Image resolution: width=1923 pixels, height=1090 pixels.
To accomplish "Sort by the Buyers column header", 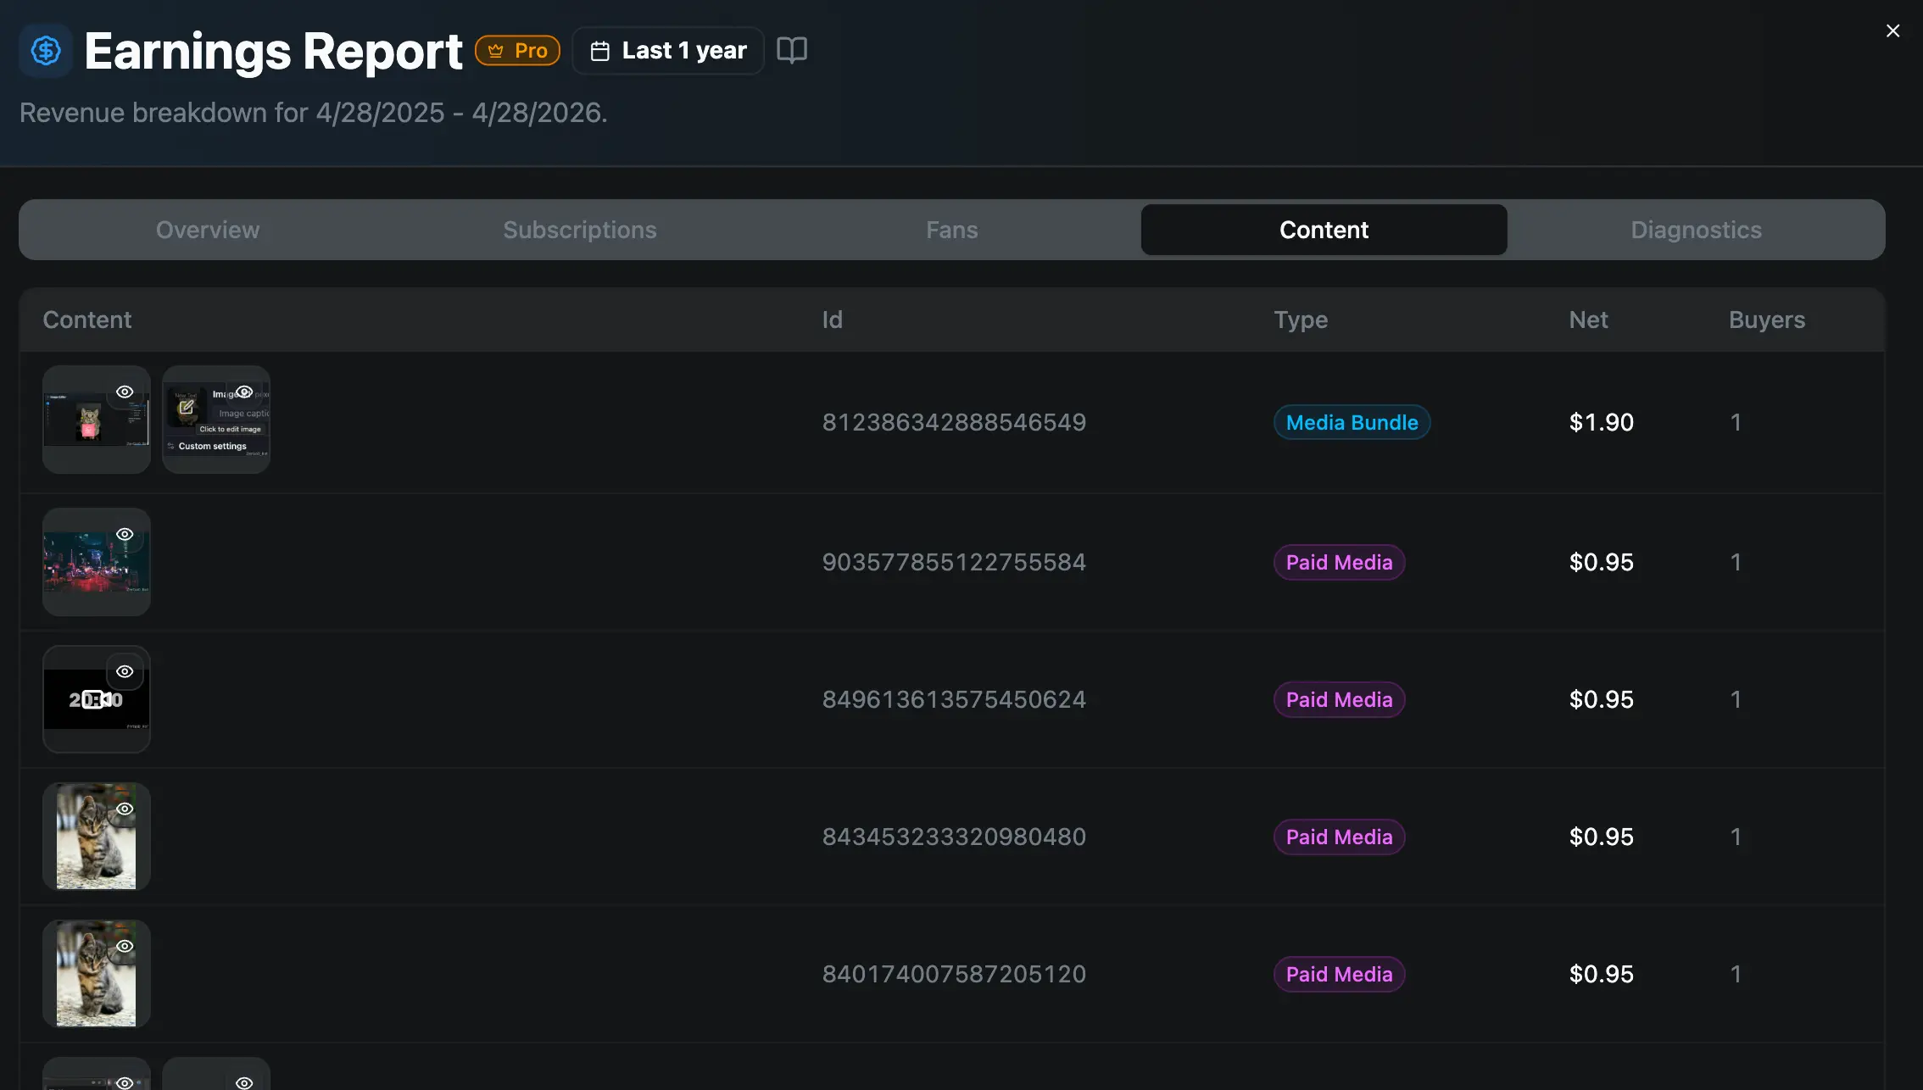I will pyautogui.click(x=1767, y=320).
